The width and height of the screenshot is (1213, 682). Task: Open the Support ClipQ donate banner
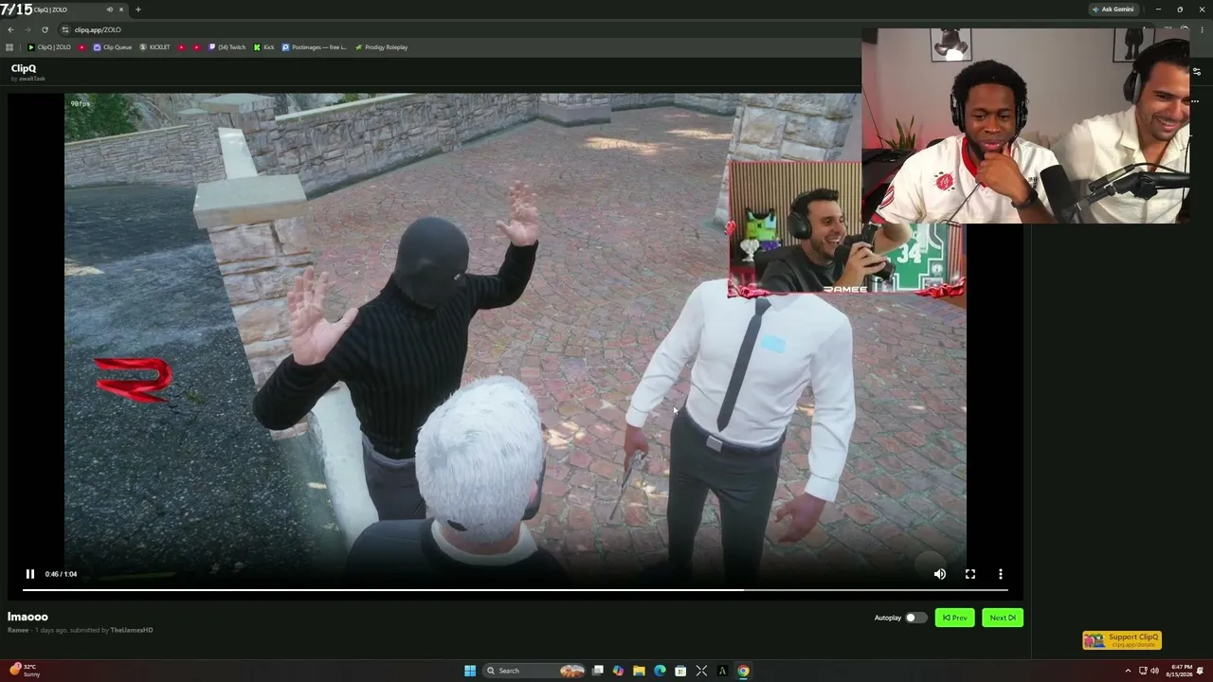(1122, 640)
